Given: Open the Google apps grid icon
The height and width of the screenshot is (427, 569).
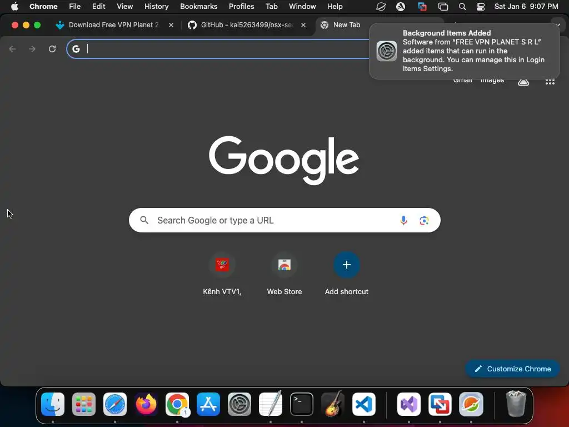Looking at the screenshot, I should click(x=550, y=82).
